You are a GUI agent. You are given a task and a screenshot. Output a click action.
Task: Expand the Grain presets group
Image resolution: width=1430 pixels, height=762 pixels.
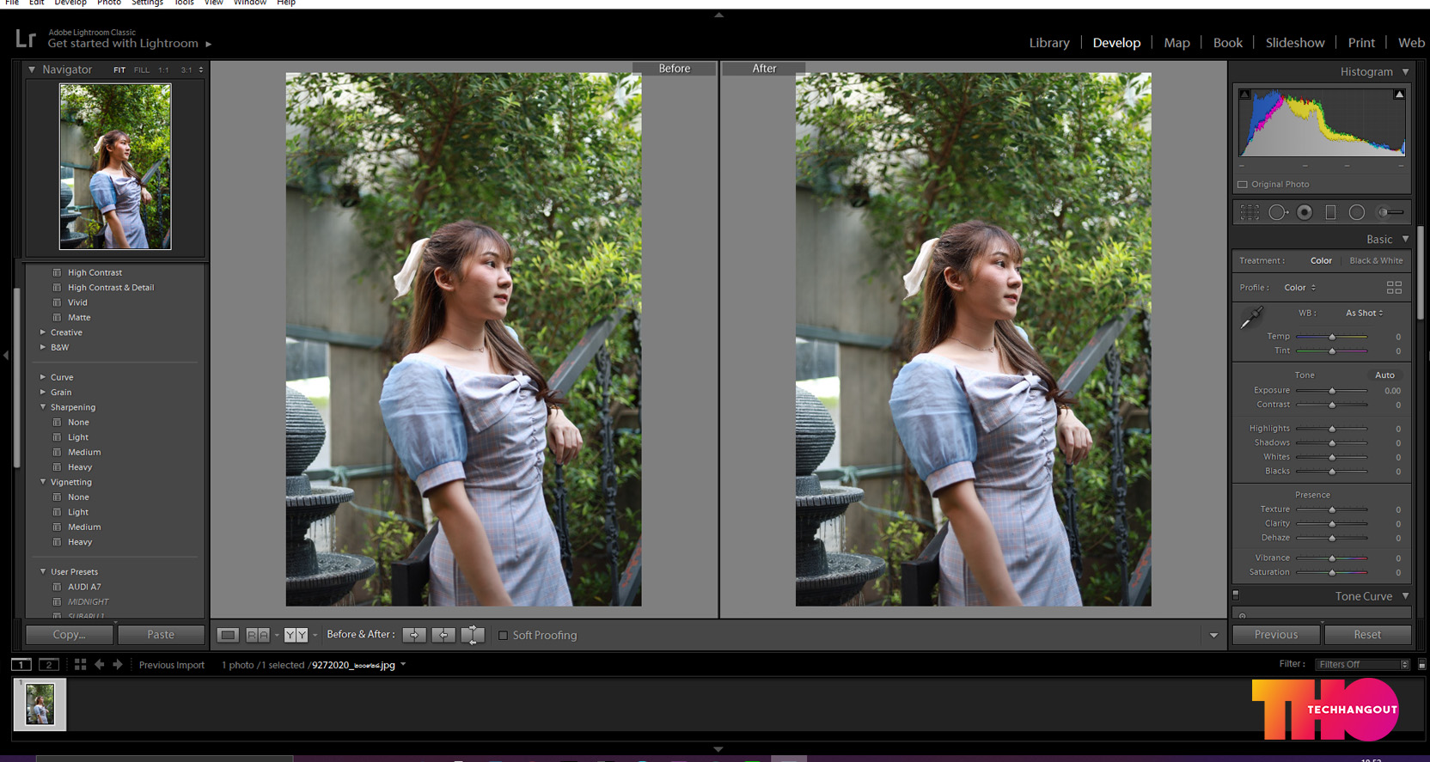pos(43,393)
